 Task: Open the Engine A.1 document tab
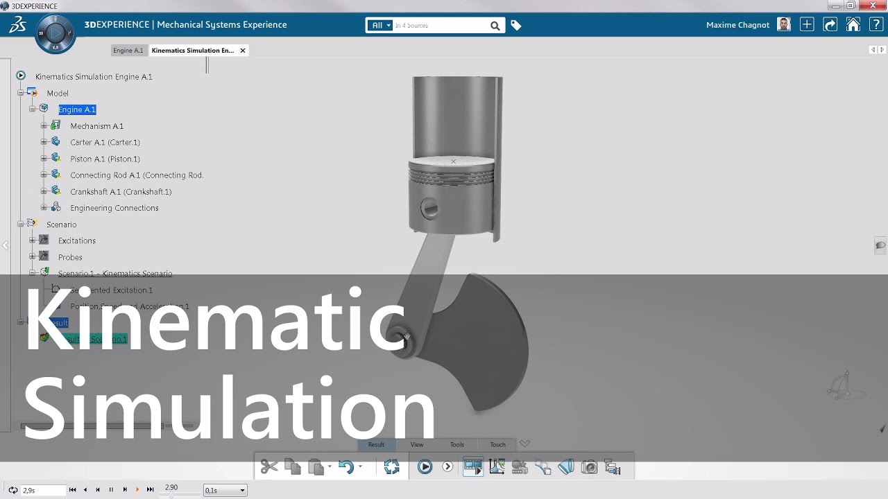128,51
